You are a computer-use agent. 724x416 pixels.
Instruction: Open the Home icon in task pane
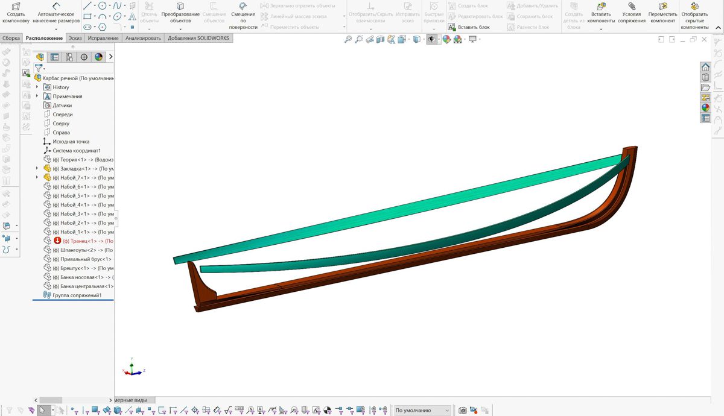click(705, 68)
